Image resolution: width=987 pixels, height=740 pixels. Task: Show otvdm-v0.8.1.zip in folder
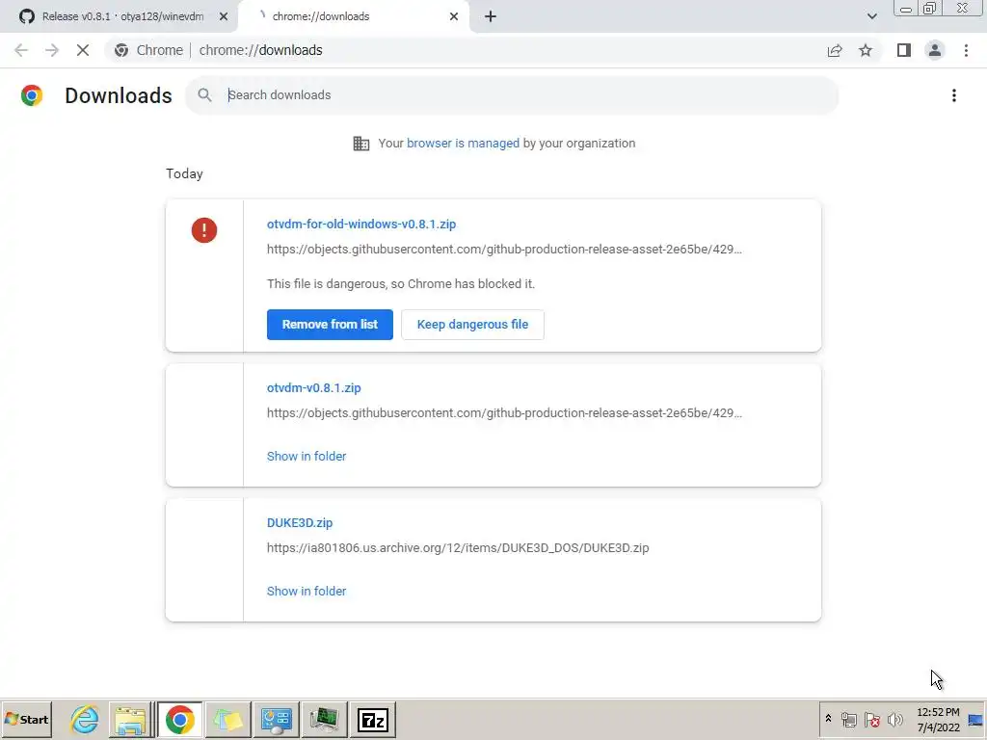tap(307, 456)
